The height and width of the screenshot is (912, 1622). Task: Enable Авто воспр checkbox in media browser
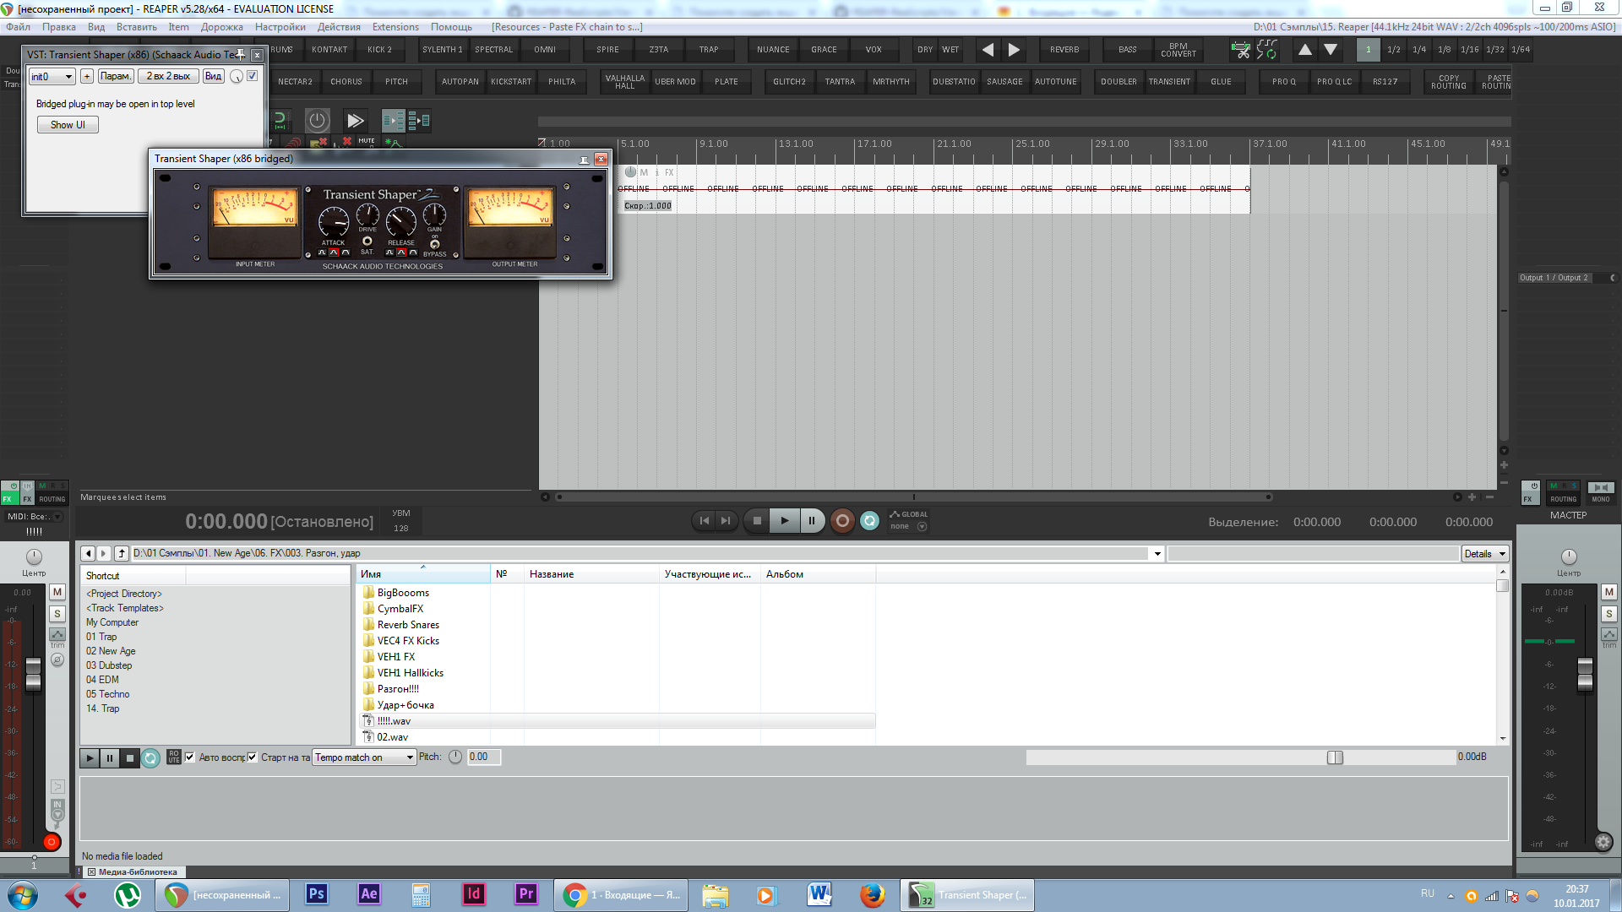(190, 756)
